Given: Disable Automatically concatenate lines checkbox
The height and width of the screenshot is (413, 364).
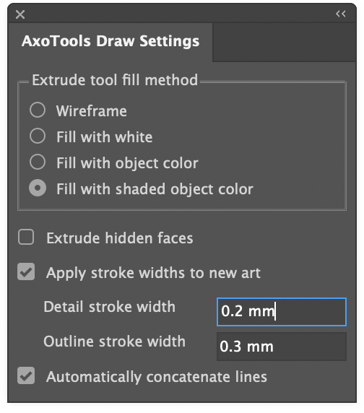Looking at the screenshot, I should [26, 375].
